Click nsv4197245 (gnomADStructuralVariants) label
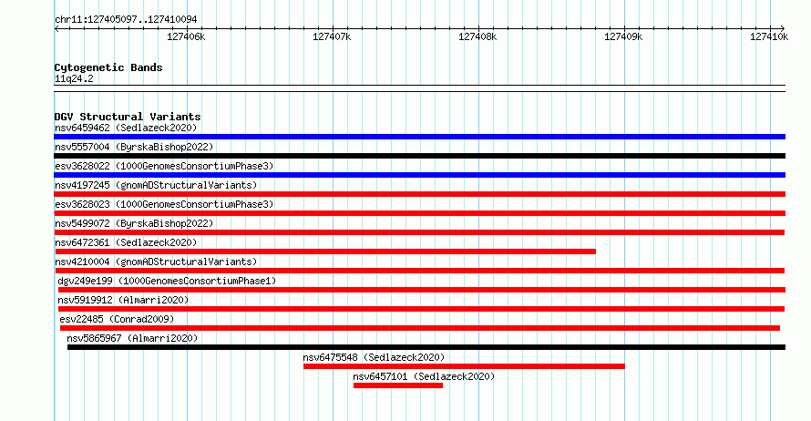 (156, 185)
